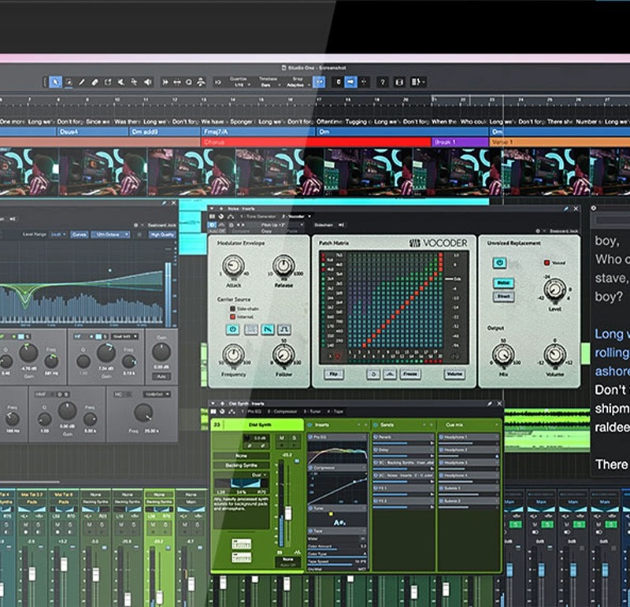Open the Tape tab in Dist Synth window
Image resolution: width=630 pixels, height=607 pixels.
335,412
